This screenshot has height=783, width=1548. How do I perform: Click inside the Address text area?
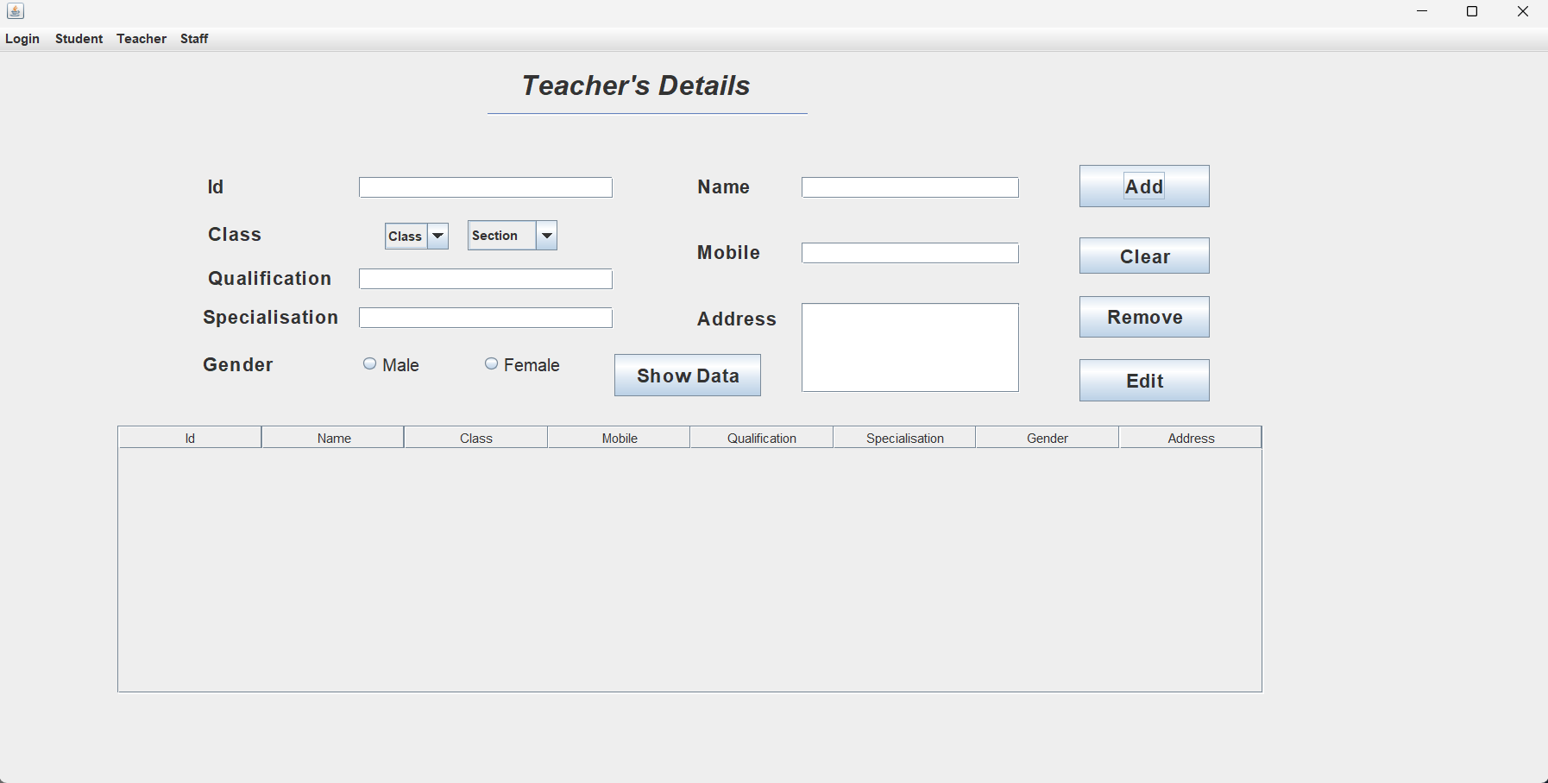pyautogui.click(x=910, y=347)
